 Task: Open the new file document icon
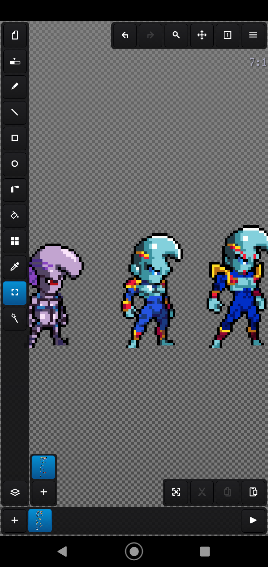click(15, 35)
